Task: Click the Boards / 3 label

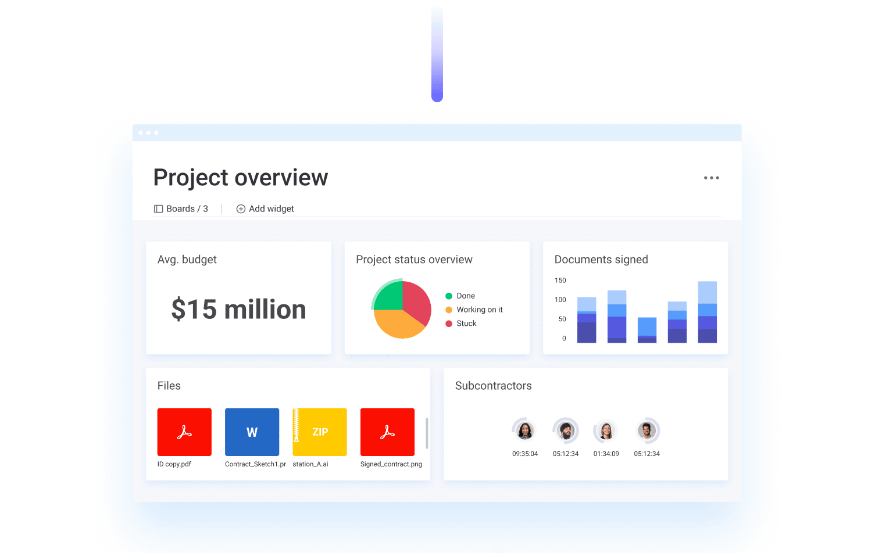Action: coord(187,209)
